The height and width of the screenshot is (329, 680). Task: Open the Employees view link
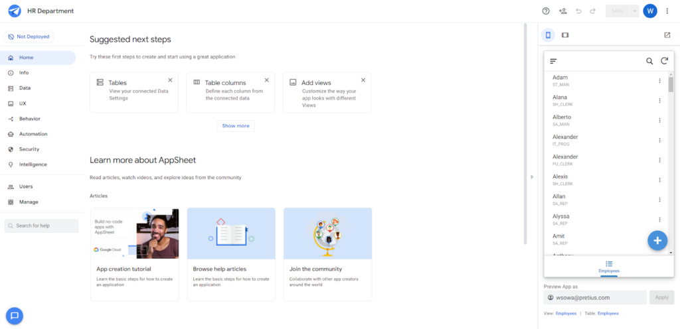click(566, 314)
